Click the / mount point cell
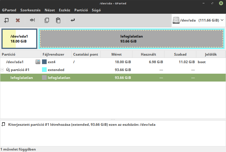226x152 pixels. [74, 62]
